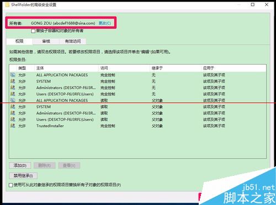Image resolution: width=276 pixels, height=205 pixels.
Task: Click user icon of Administrators 读取 row
Action: pyautogui.click(x=13, y=113)
